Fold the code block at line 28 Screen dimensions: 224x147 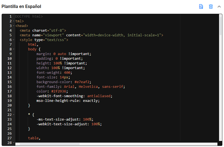point(13,143)
